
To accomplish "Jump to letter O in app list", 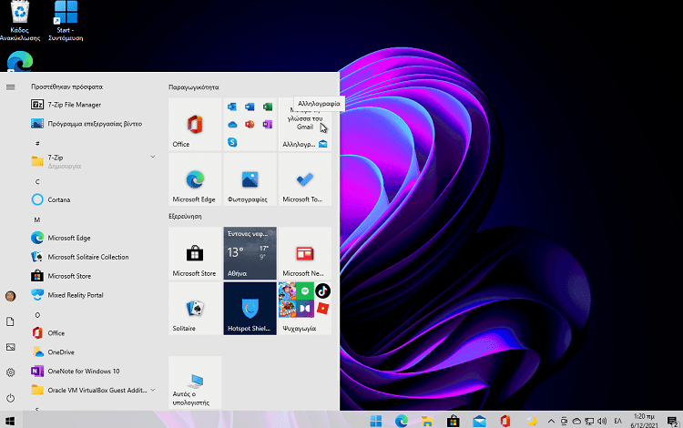I will tap(37, 315).
